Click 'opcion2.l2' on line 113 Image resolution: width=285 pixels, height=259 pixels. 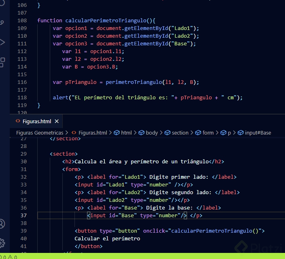[106, 59]
